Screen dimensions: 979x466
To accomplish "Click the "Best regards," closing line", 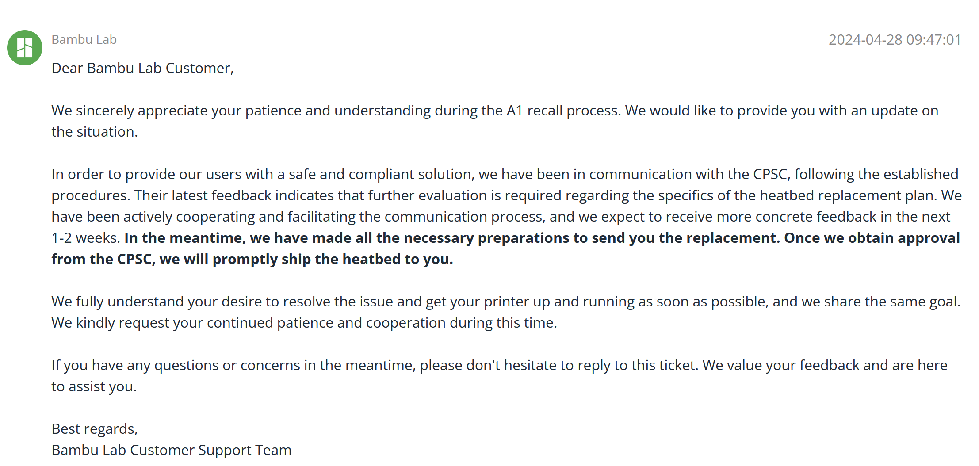I will pos(95,429).
